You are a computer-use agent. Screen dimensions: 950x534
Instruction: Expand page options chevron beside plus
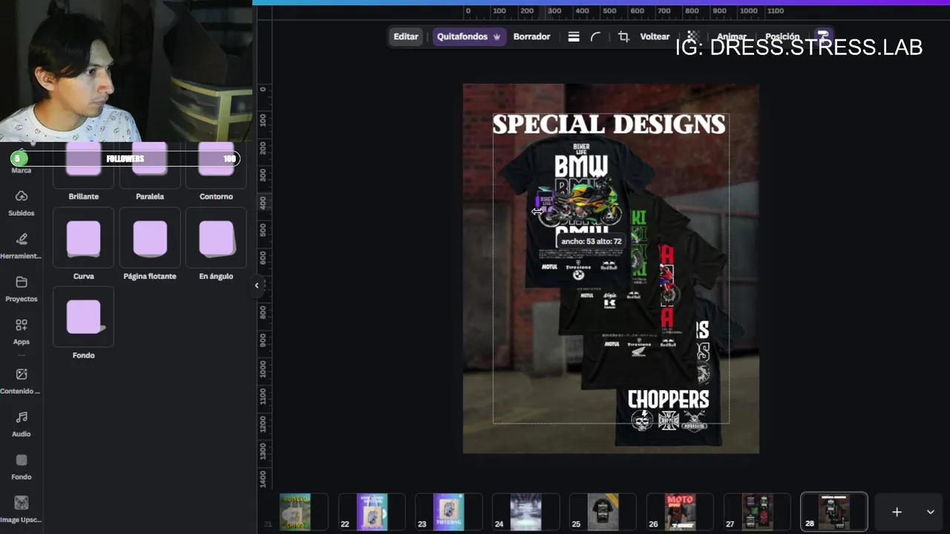(930, 512)
